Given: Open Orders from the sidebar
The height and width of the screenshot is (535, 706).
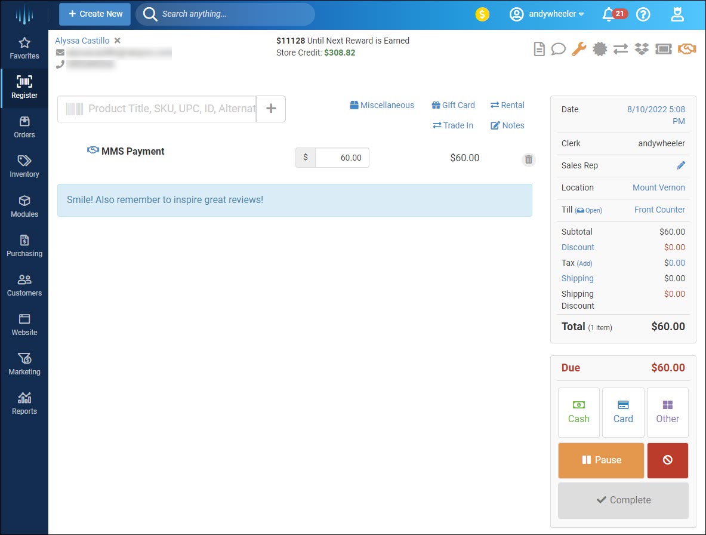Looking at the screenshot, I should point(24,127).
